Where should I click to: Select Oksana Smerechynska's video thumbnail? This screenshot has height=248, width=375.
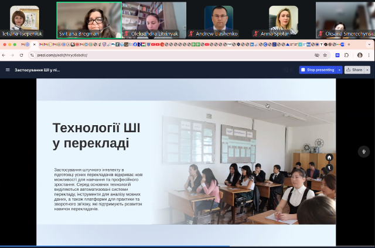tap(346, 20)
